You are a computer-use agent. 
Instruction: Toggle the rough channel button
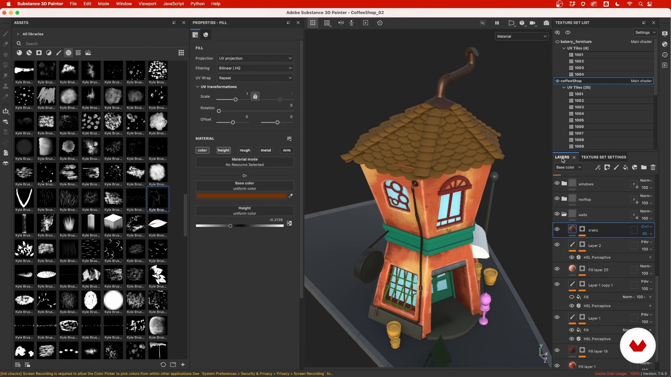pos(245,150)
